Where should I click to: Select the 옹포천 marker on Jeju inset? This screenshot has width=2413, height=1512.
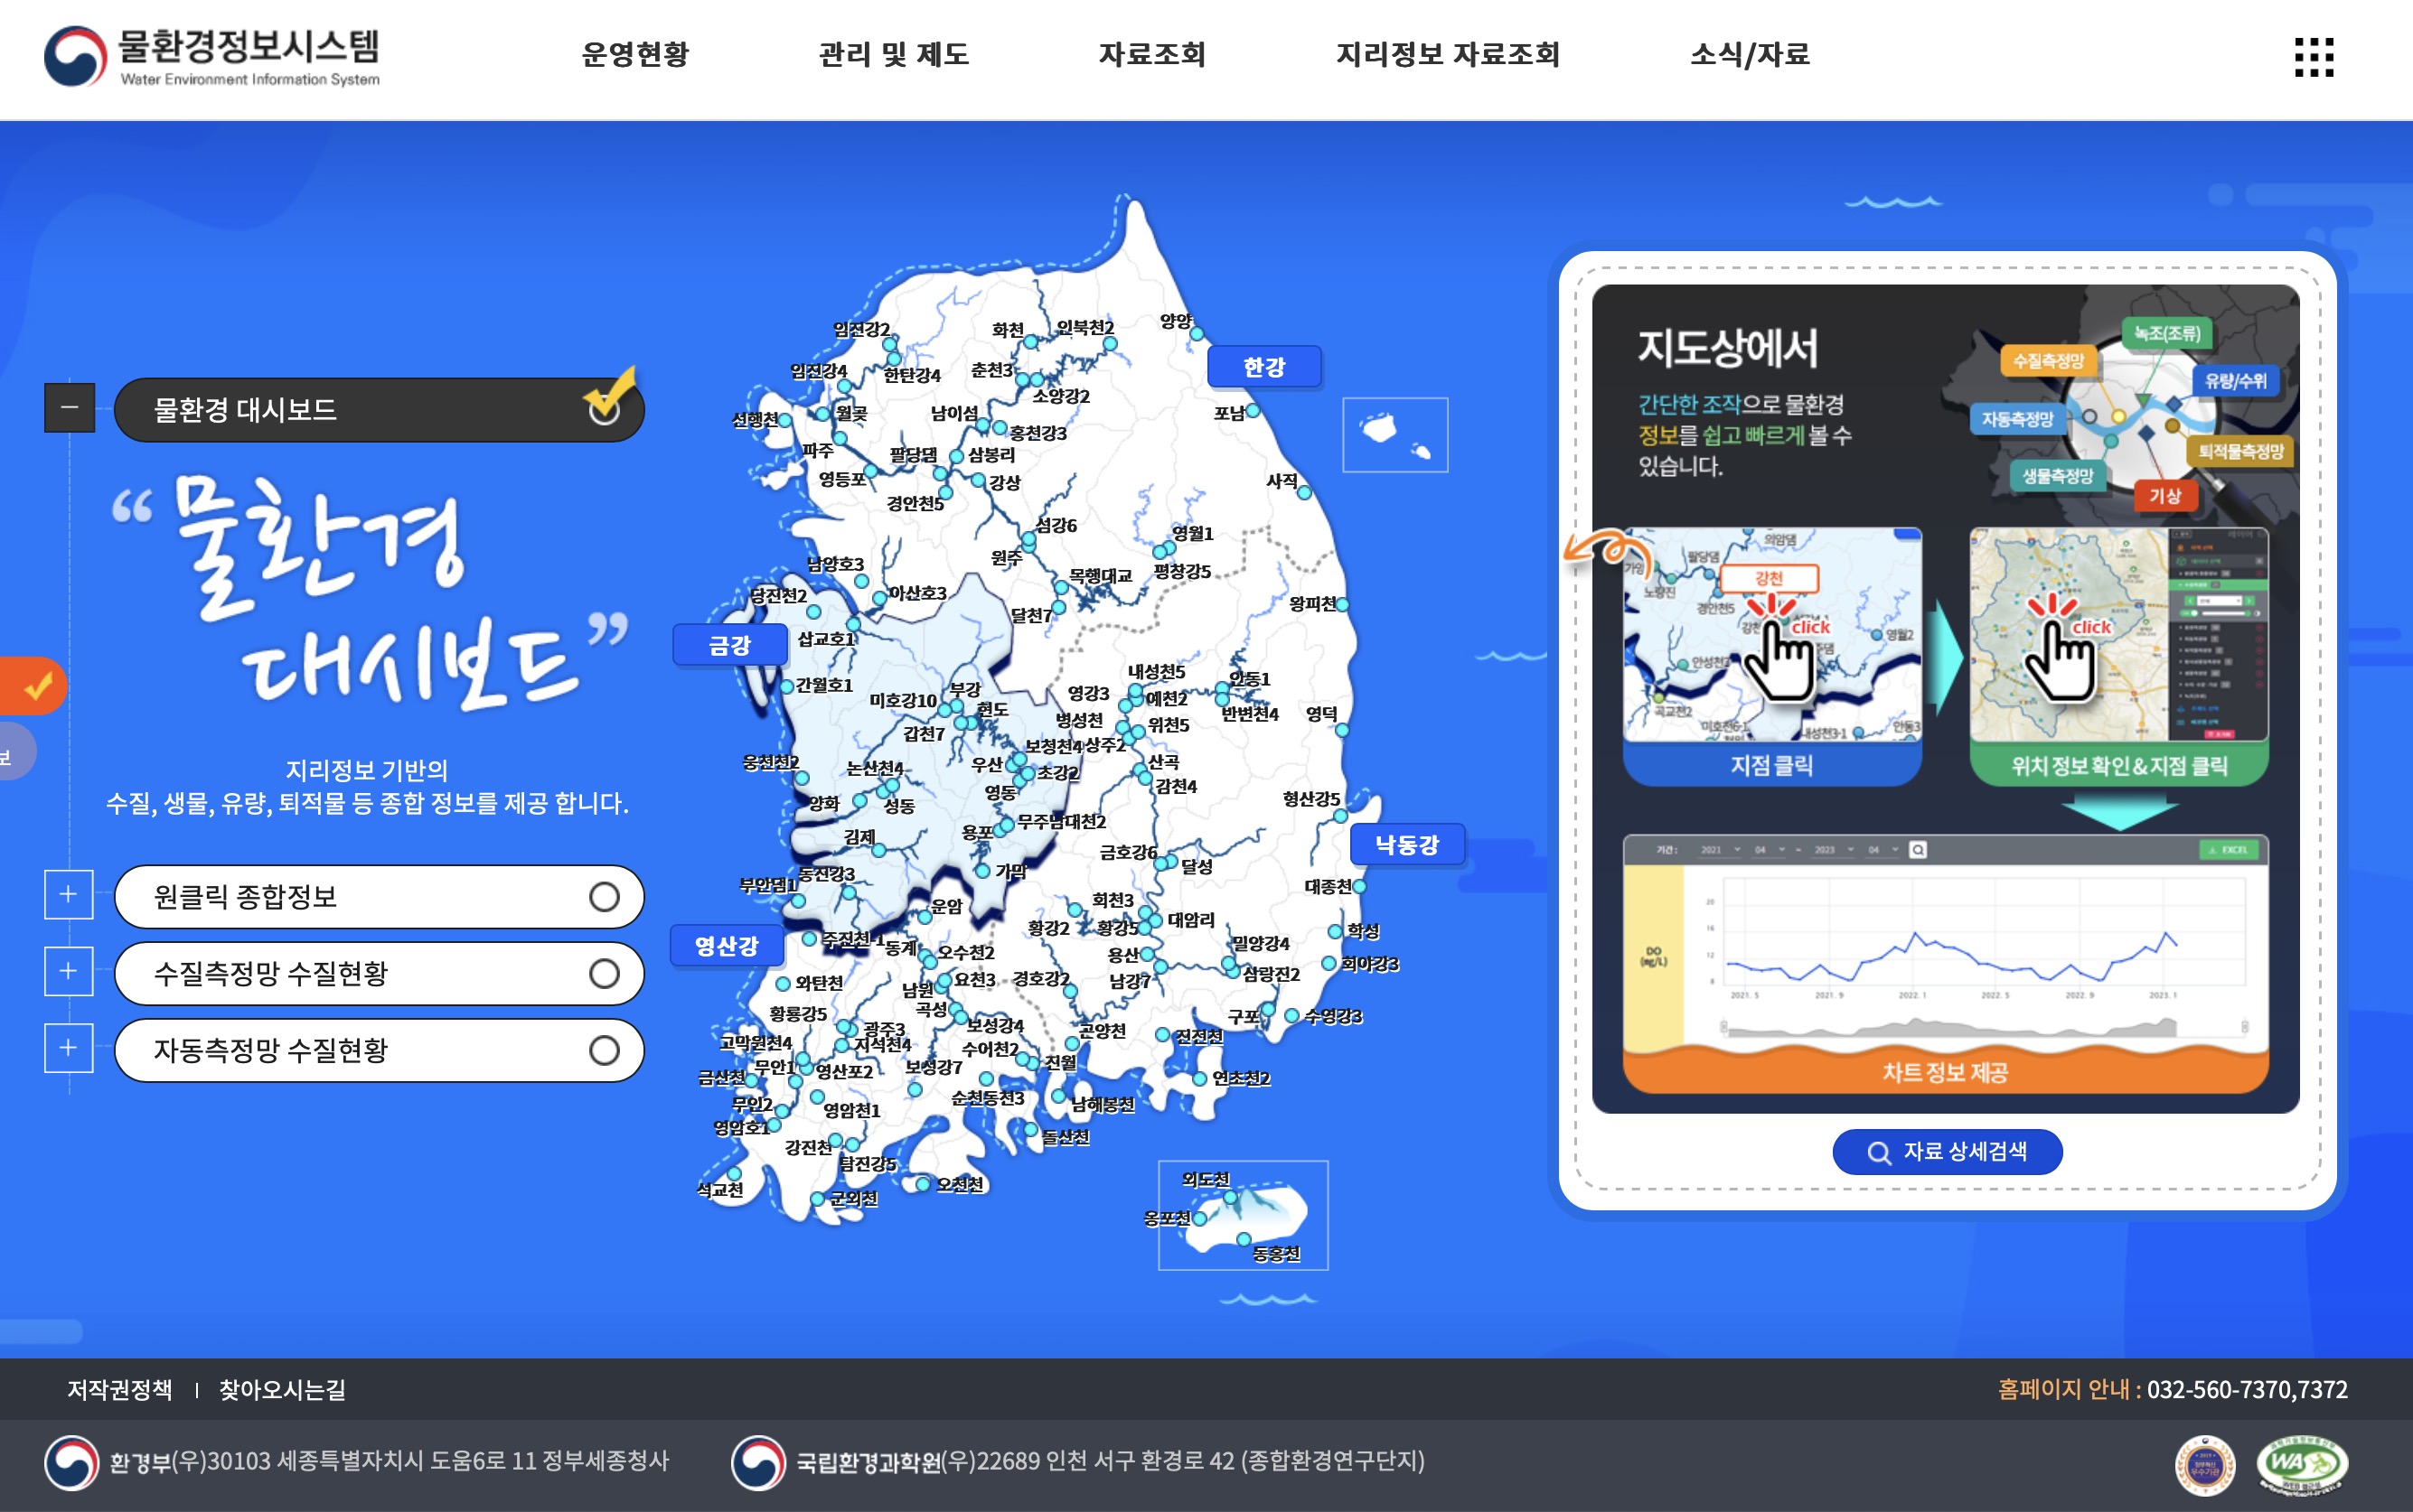(x=1199, y=1218)
